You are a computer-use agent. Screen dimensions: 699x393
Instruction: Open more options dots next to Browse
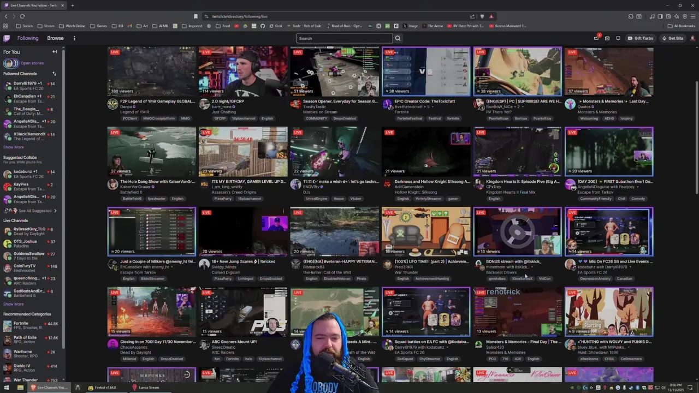click(74, 38)
